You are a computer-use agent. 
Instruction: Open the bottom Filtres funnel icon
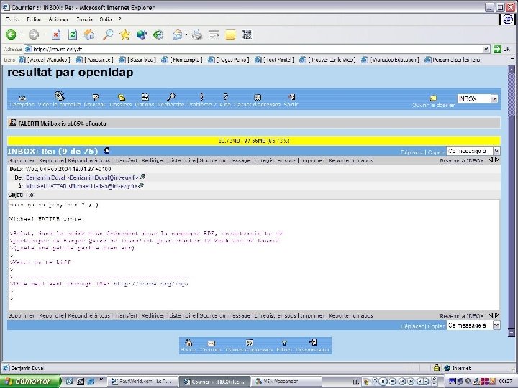click(x=284, y=343)
